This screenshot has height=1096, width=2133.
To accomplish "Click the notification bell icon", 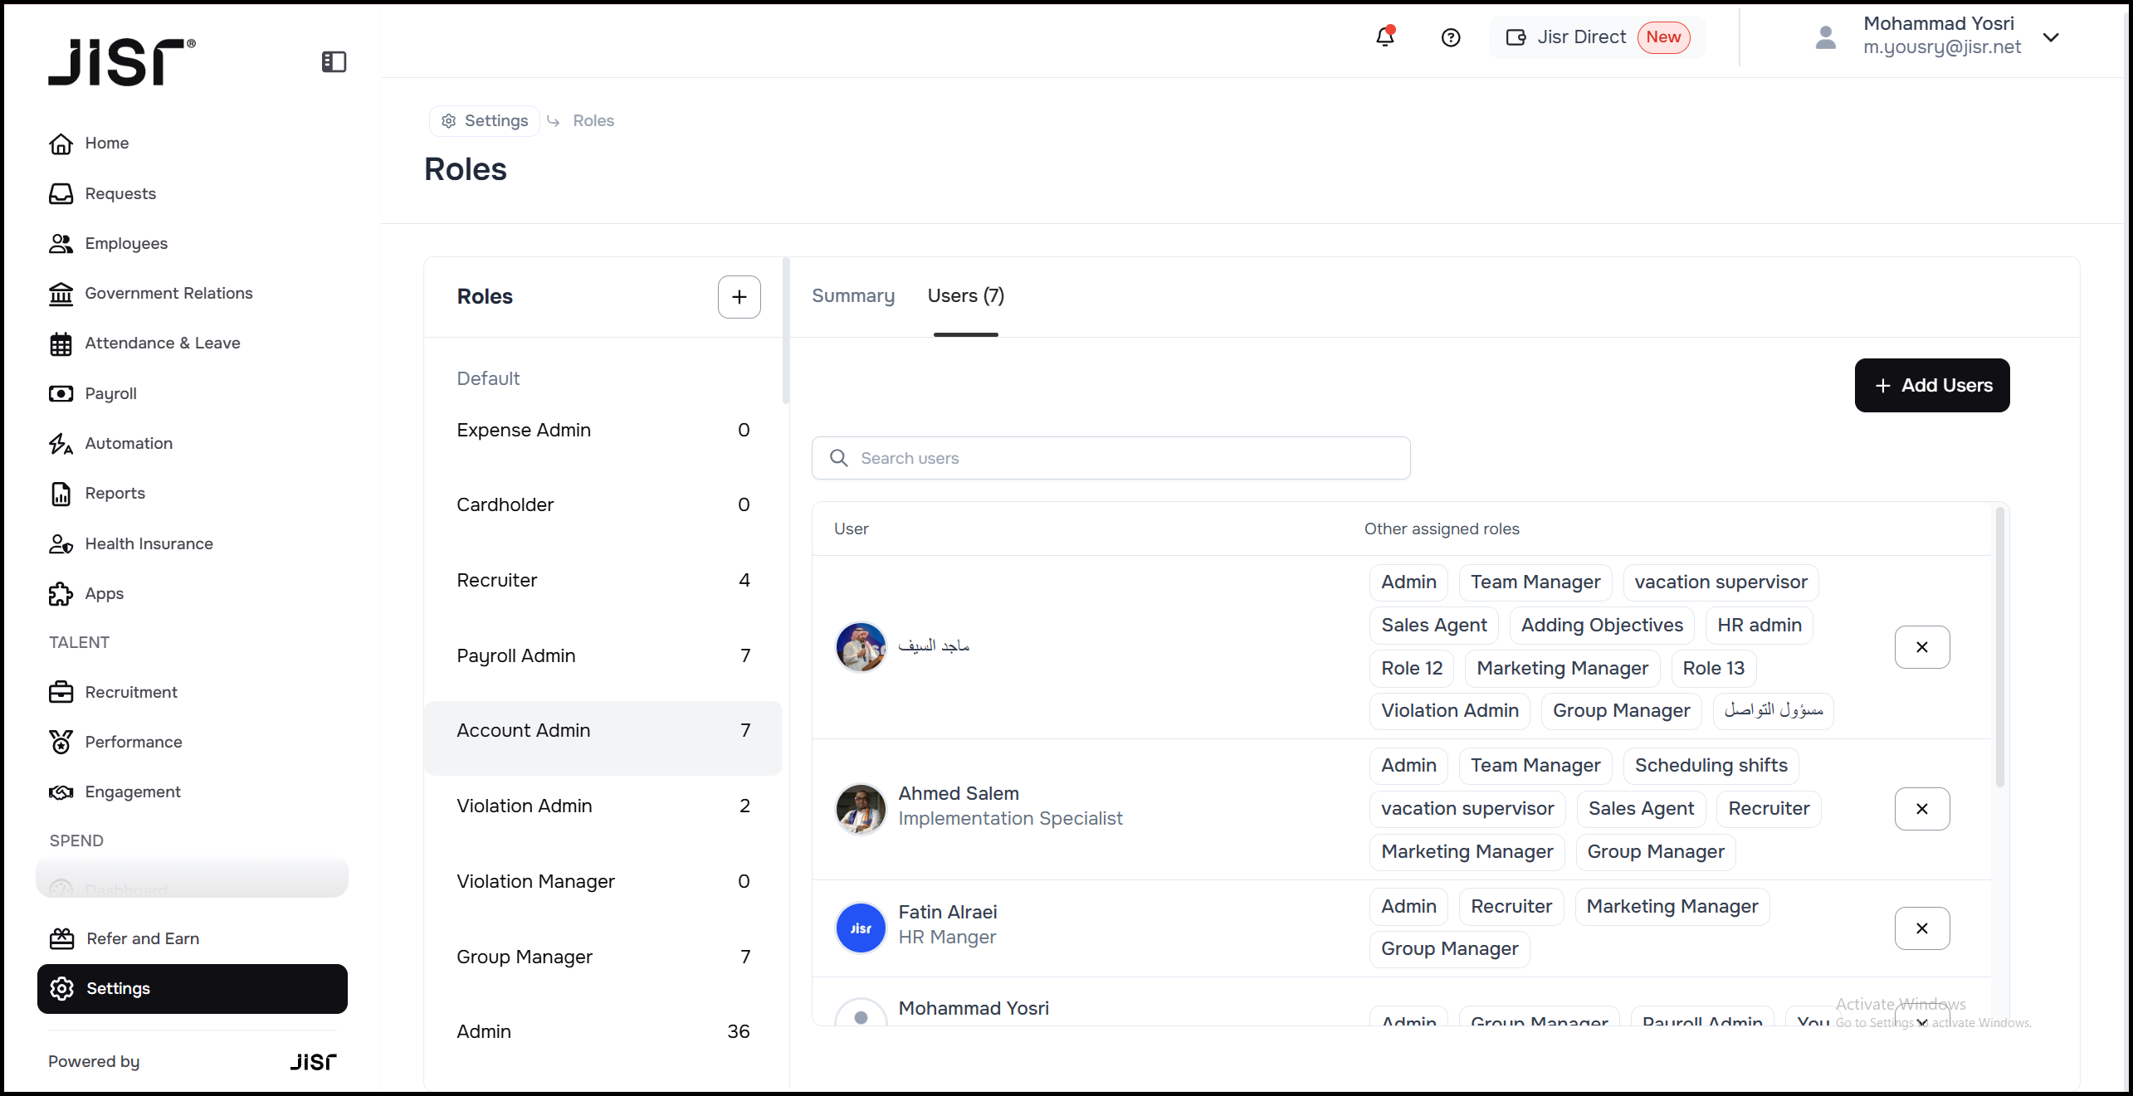I will point(1384,37).
